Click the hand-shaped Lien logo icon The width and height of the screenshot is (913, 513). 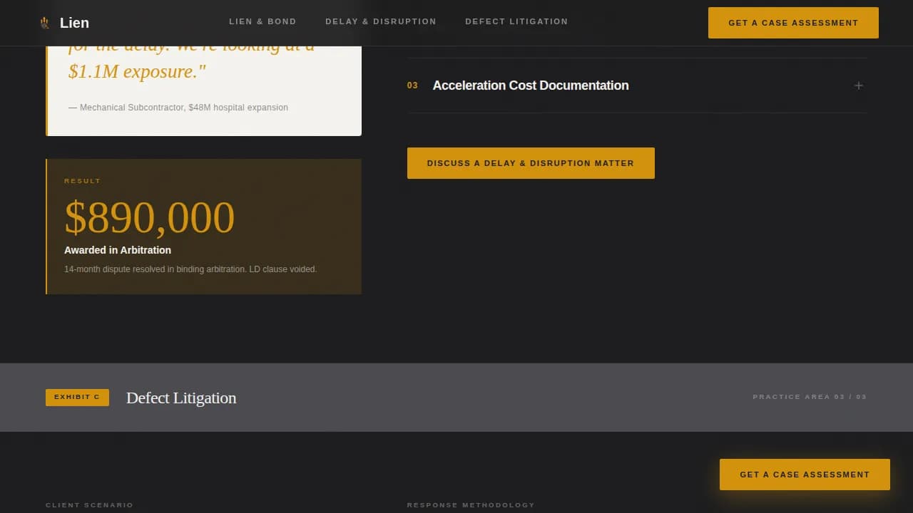(44, 22)
